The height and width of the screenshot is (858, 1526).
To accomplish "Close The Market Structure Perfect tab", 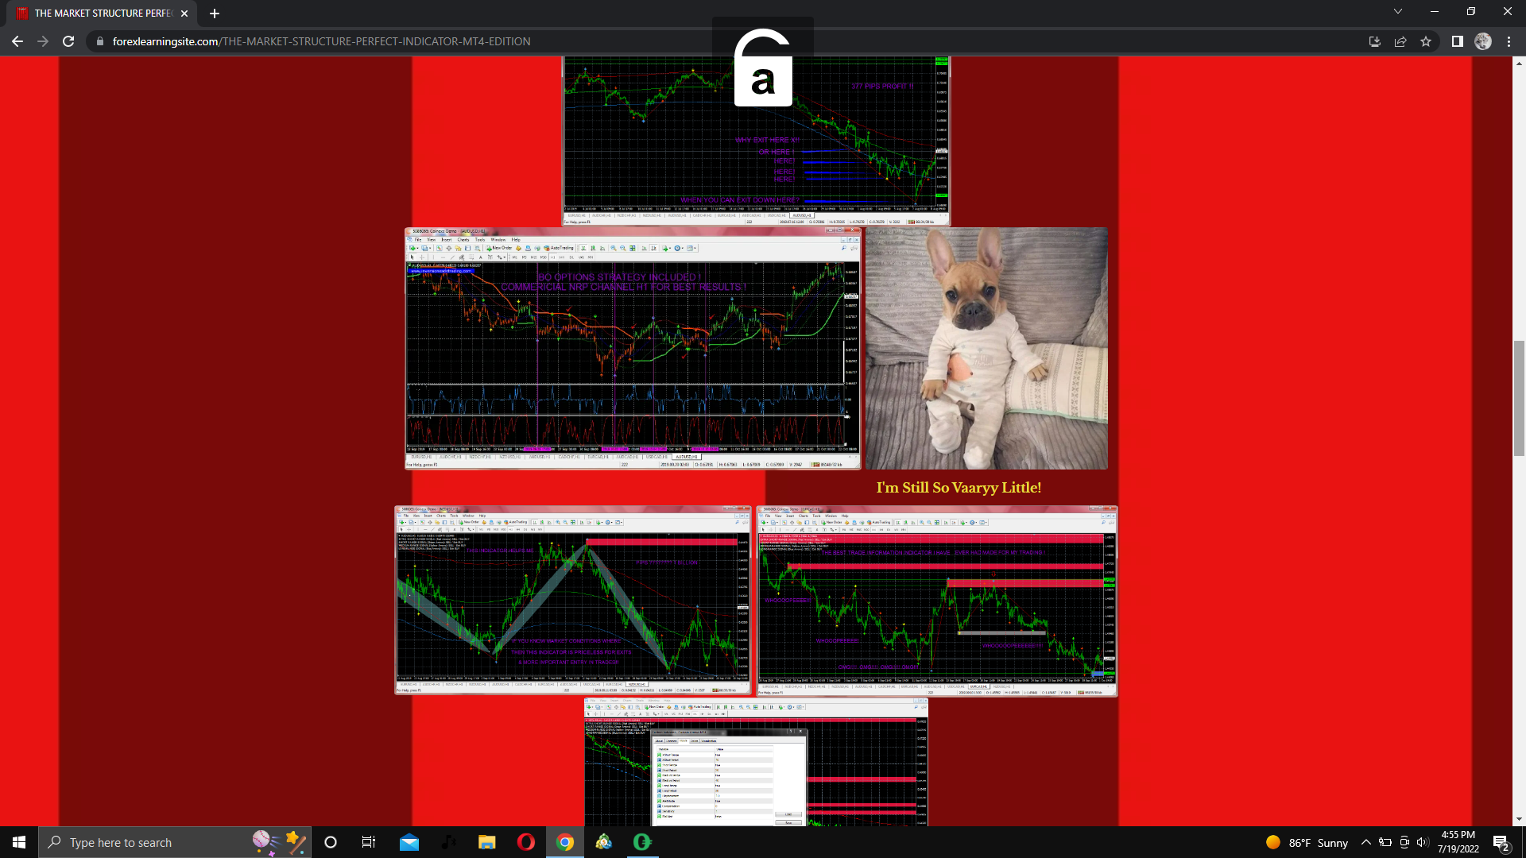I will 184,14.
